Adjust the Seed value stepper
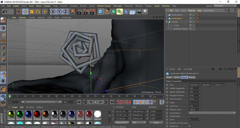 199,120
